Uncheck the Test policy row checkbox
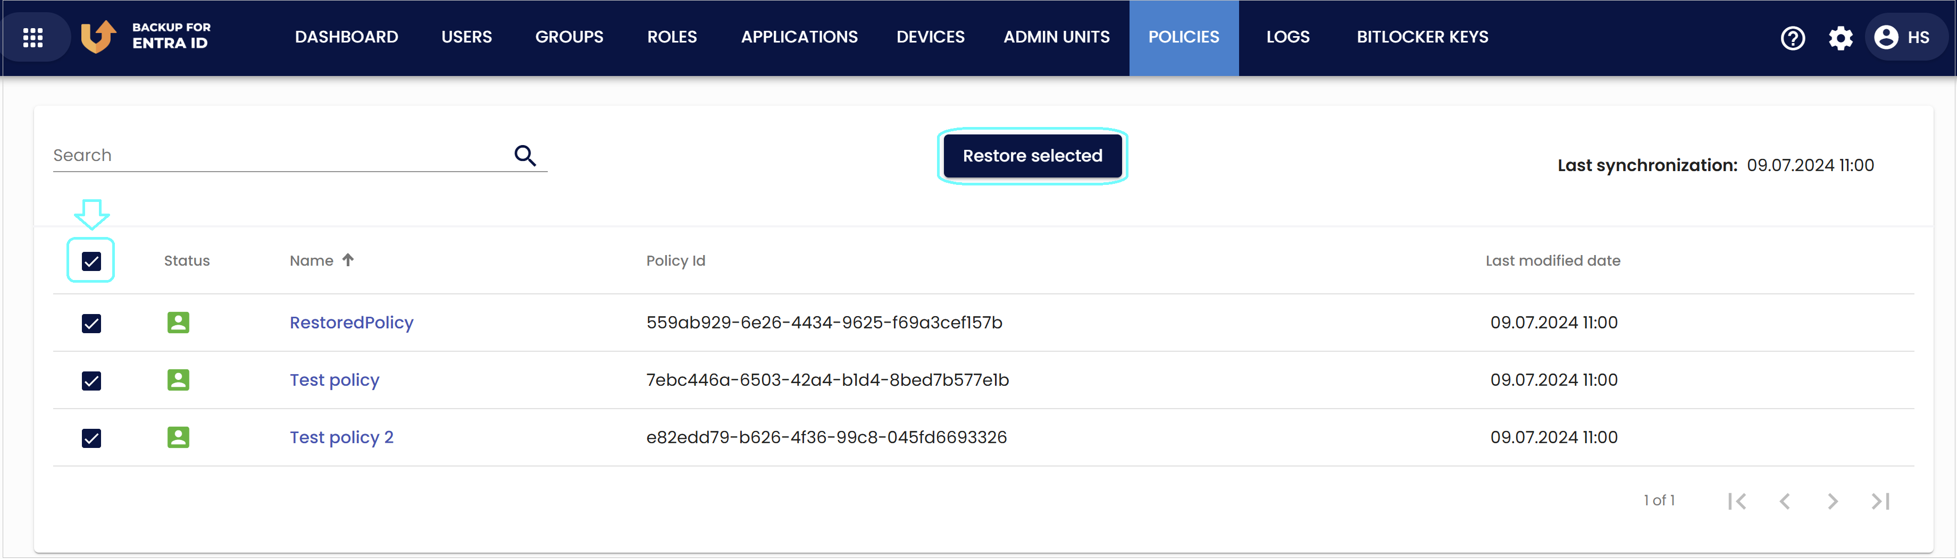The height and width of the screenshot is (559, 1957). [91, 380]
